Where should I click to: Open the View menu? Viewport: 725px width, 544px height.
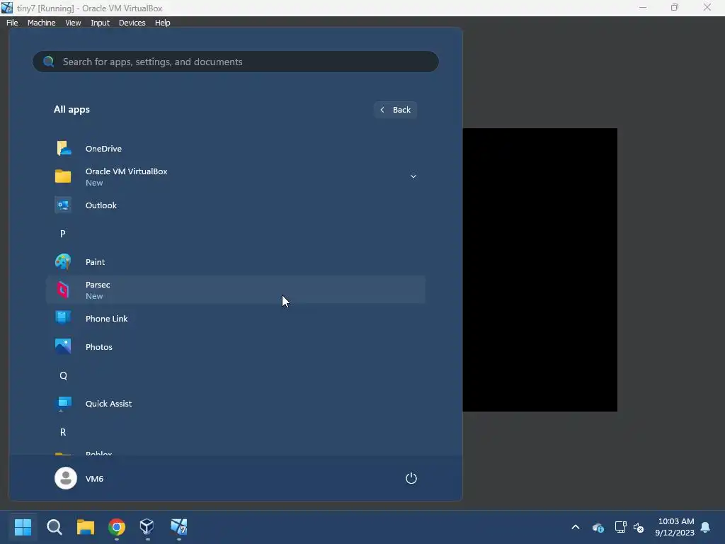(x=73, y=23)
